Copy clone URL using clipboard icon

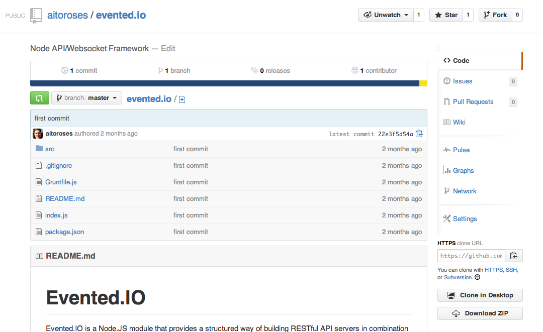(513, 256)
